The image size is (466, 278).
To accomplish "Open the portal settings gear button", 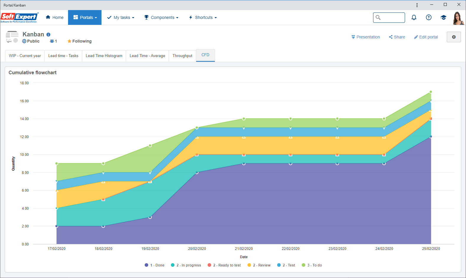I will point(454,37).
